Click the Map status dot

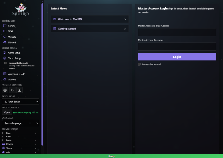click(3, 133)
